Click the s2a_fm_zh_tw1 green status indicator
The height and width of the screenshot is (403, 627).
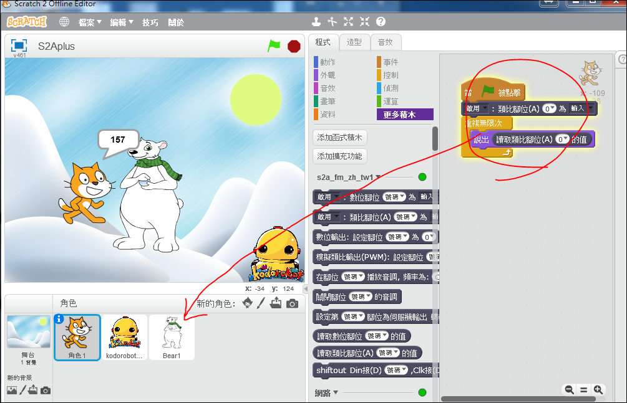(422, 177)
